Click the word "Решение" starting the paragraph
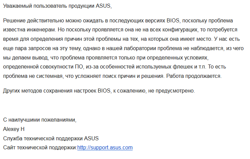 coord(13,21)
